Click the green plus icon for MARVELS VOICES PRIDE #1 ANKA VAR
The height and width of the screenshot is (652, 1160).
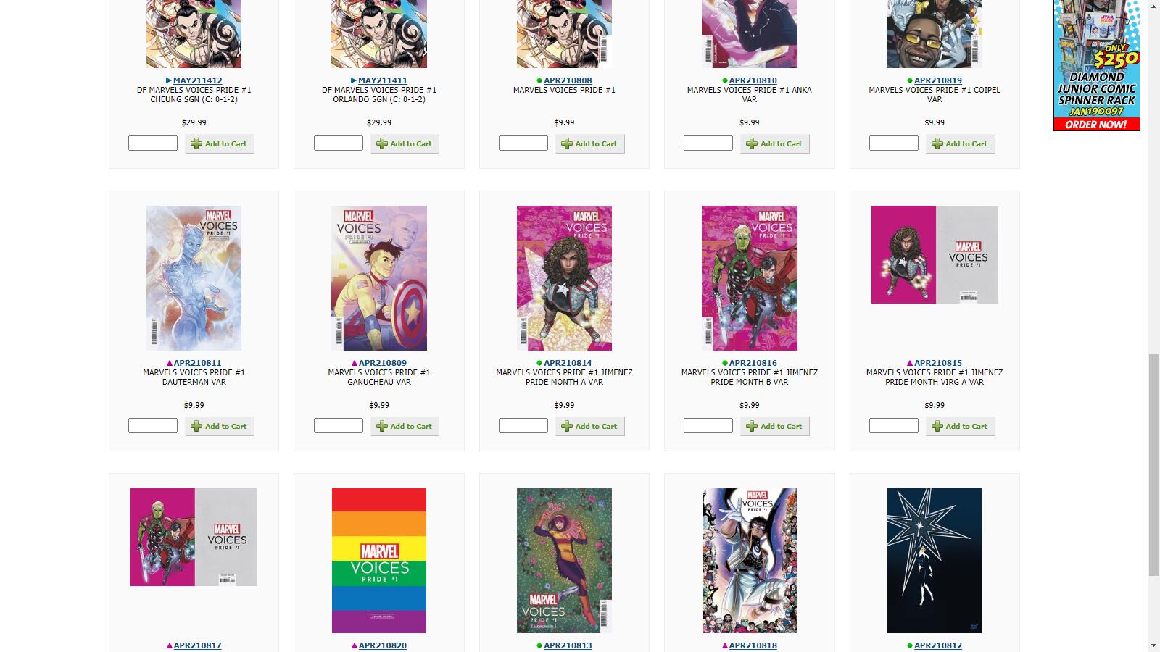tap(752, 143)
